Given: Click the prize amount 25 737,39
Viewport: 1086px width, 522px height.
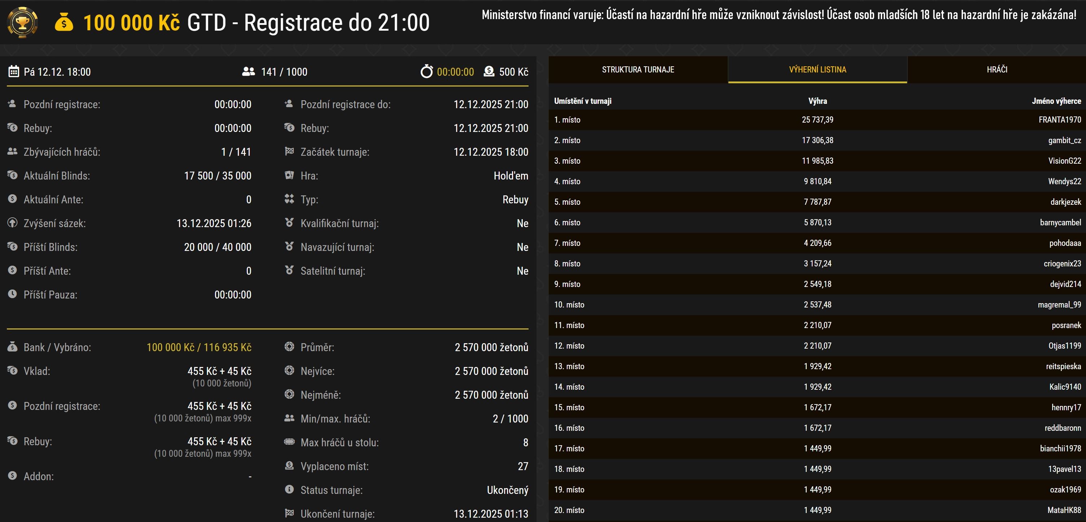Looking at the screenshot, I should pos(818,120).
